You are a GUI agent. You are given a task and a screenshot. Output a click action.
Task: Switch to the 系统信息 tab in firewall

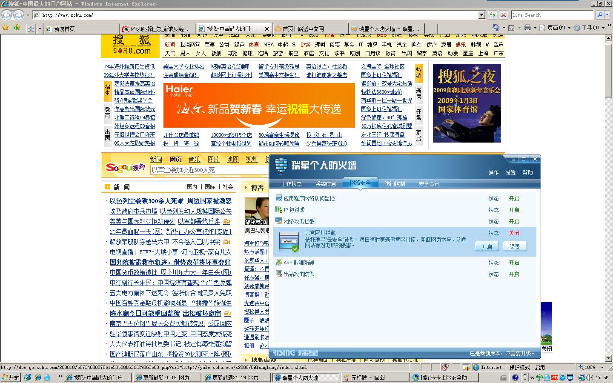[326, 184]
